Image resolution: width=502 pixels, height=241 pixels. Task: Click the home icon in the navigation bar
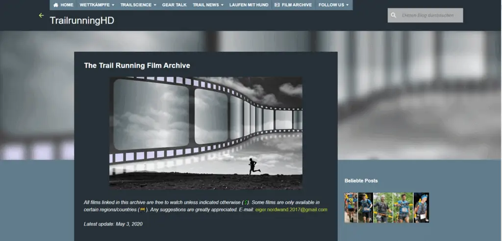[x=56, y=5]
